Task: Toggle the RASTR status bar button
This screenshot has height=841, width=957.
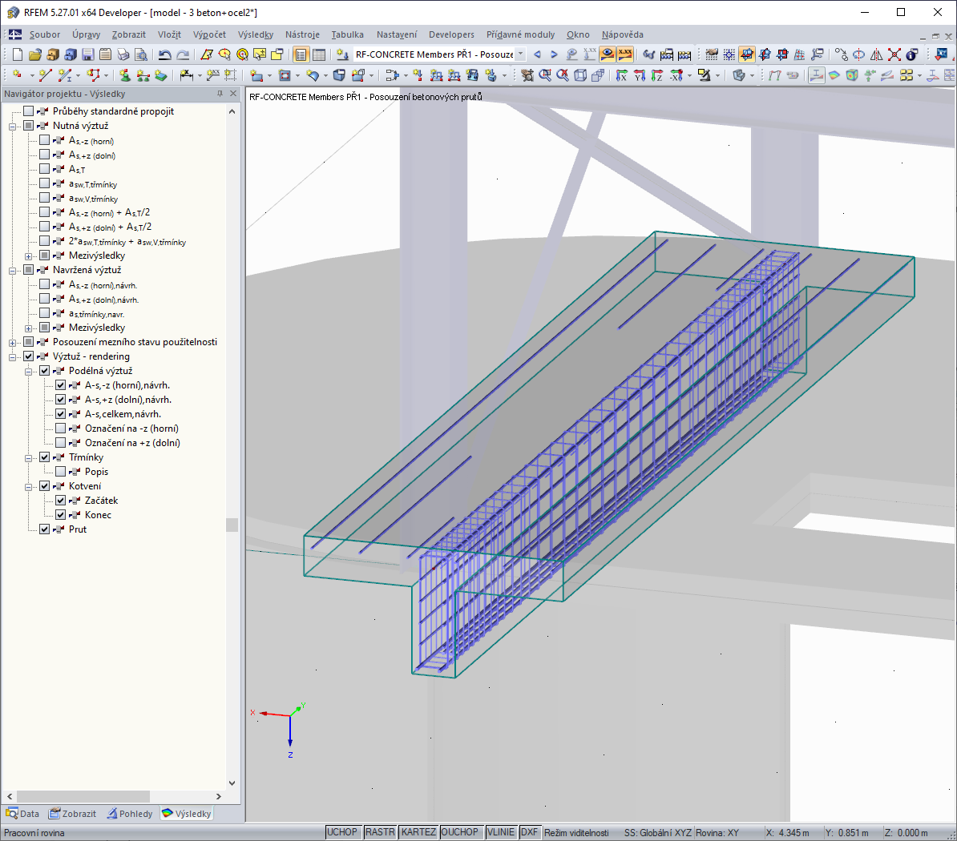Action: pos(380,832)
